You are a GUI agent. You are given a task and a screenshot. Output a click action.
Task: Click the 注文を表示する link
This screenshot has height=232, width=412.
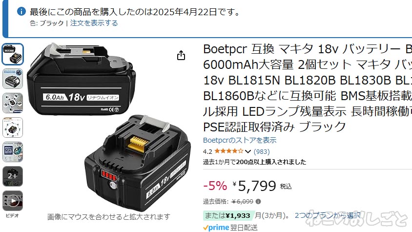[x=94, y=23]
